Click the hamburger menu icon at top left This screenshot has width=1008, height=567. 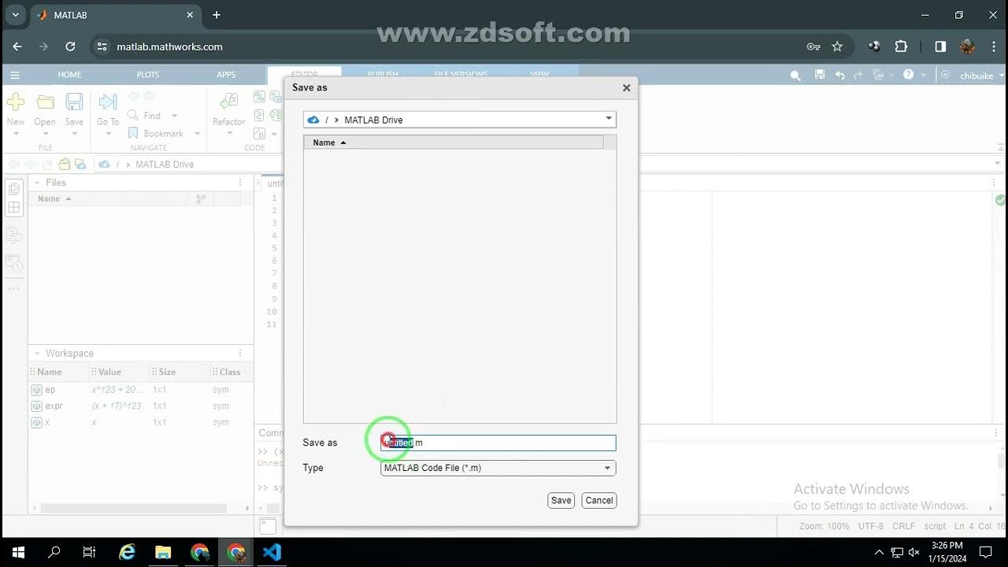[x=14, y=75]
